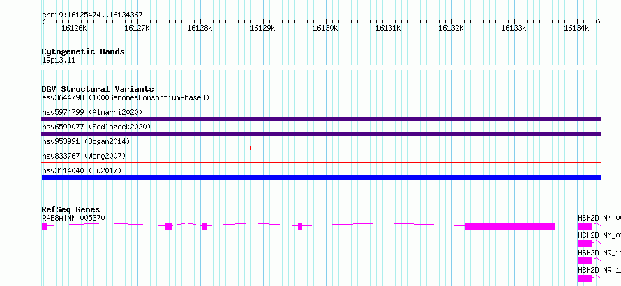Screen dimensions: 621x286
Task: Select the DGV Structural Variants track title
Action: [98, 89]
